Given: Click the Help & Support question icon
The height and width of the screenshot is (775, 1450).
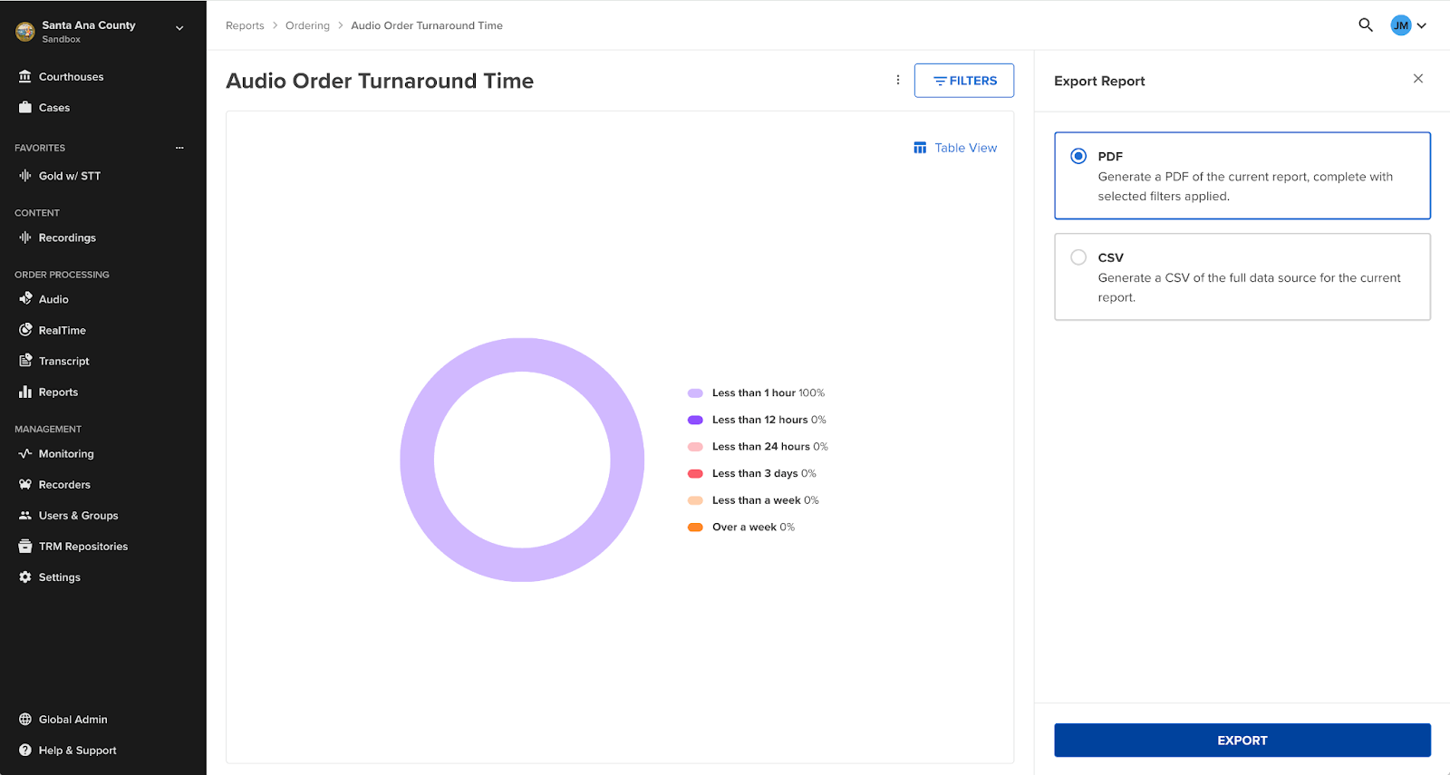Looking at the screenshot, I should point(25,750).
